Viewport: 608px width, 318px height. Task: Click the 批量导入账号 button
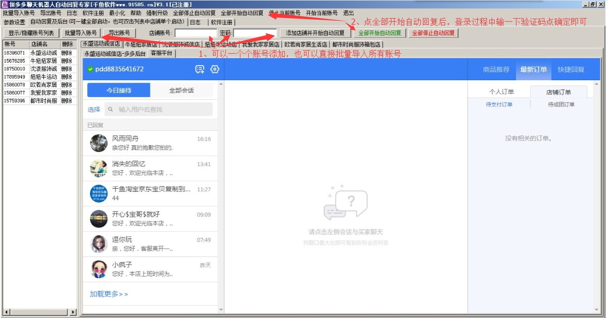tap(81, 33)
